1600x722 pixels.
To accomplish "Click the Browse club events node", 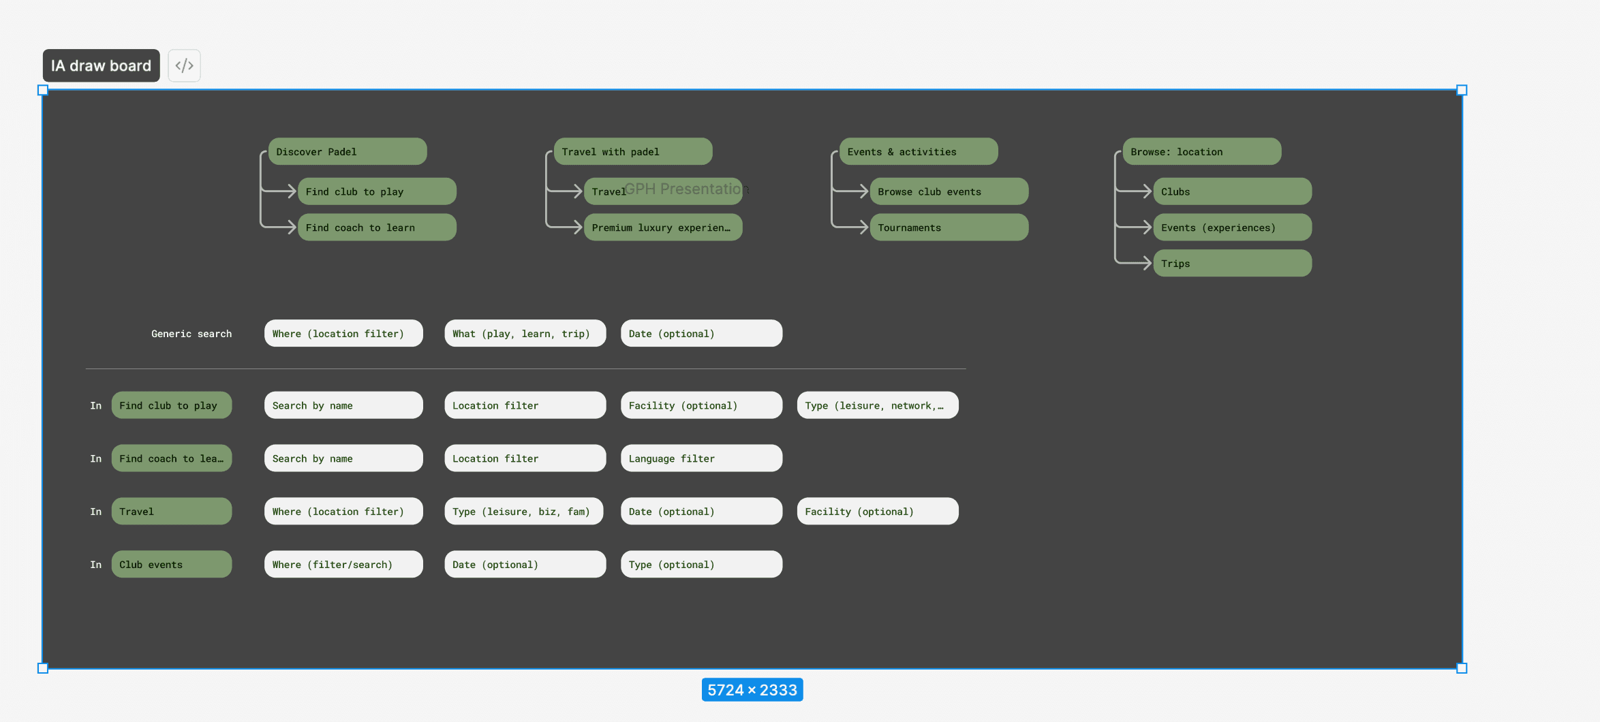I will [949, 191].
